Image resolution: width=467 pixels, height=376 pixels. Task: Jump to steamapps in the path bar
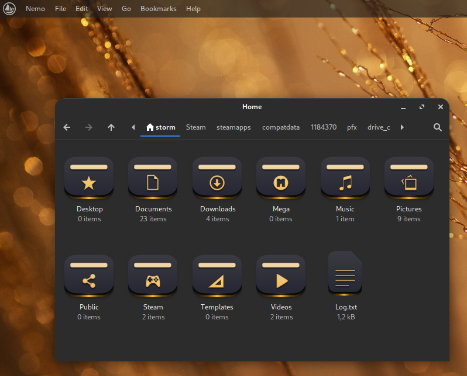pyautogui.click(x=233, y=127)
